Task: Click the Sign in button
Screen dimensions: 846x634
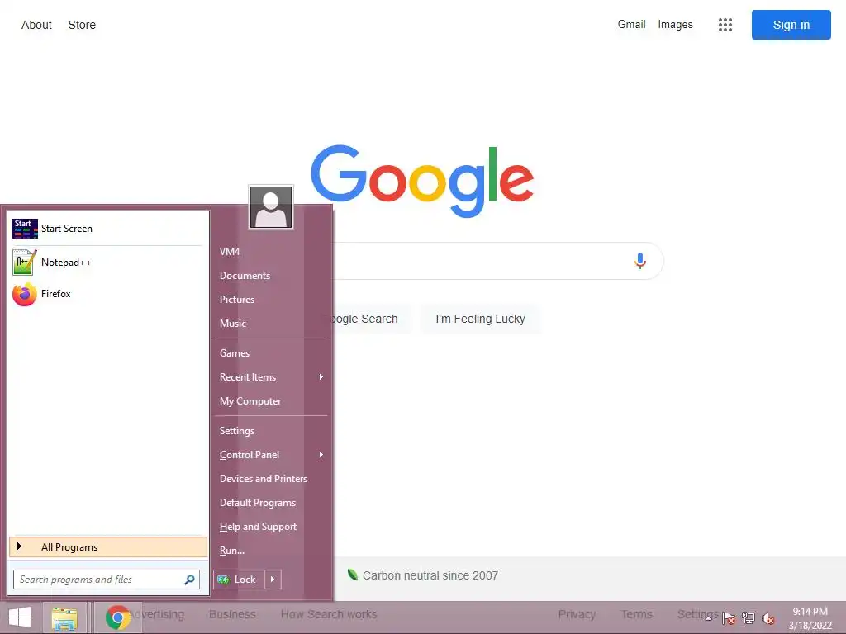Action: click(791, 25)
